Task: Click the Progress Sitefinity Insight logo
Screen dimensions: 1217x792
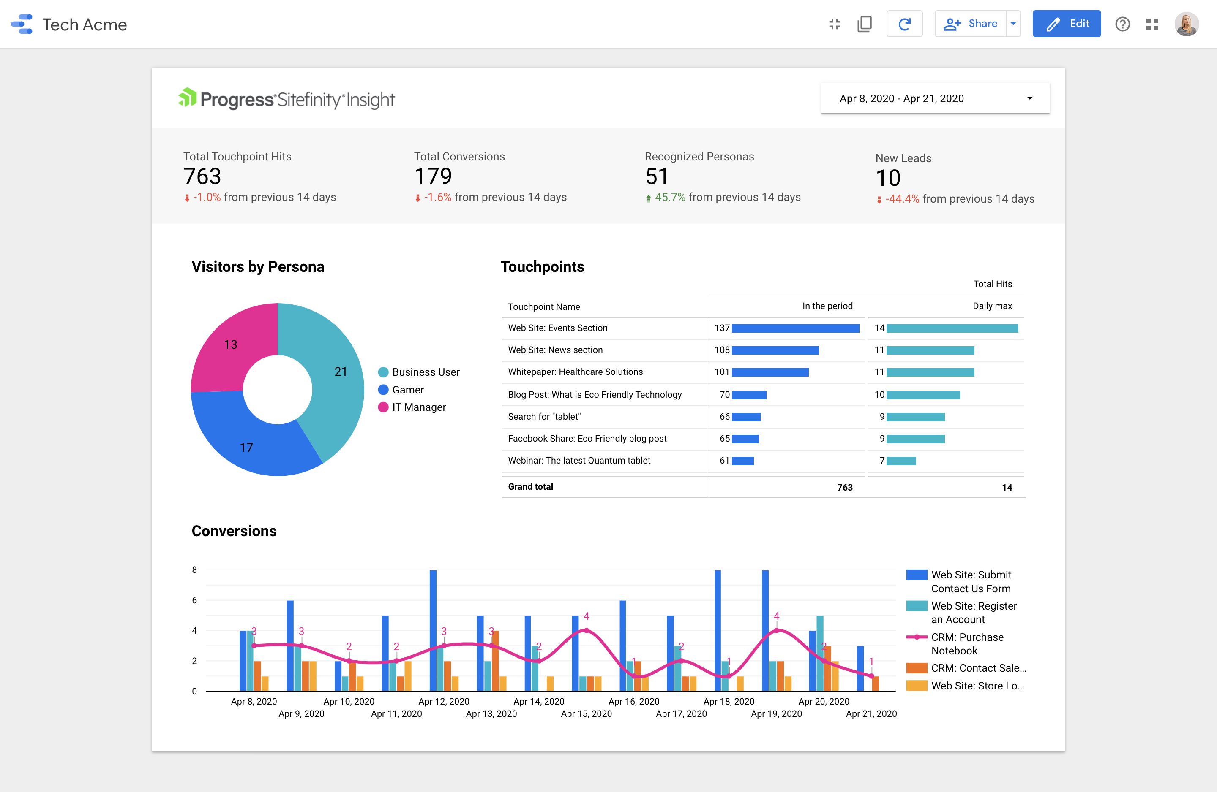Action: [x=287, y=99]
